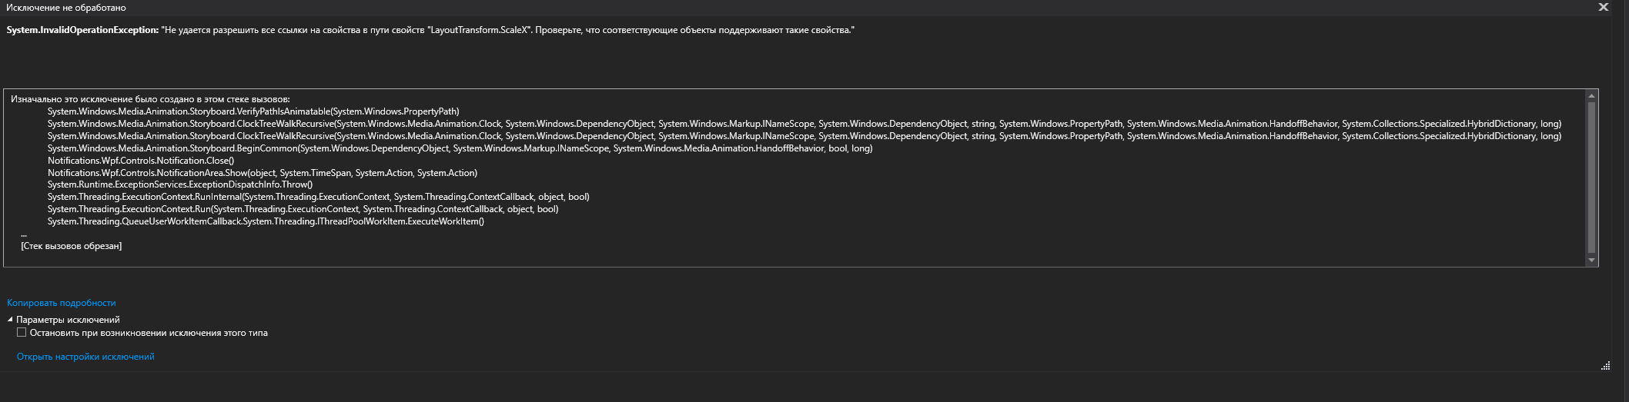Select the QueueUserWorkItemCallback stack line
The width and height of the screenshot is (1629, 402).
pos(266,221)
